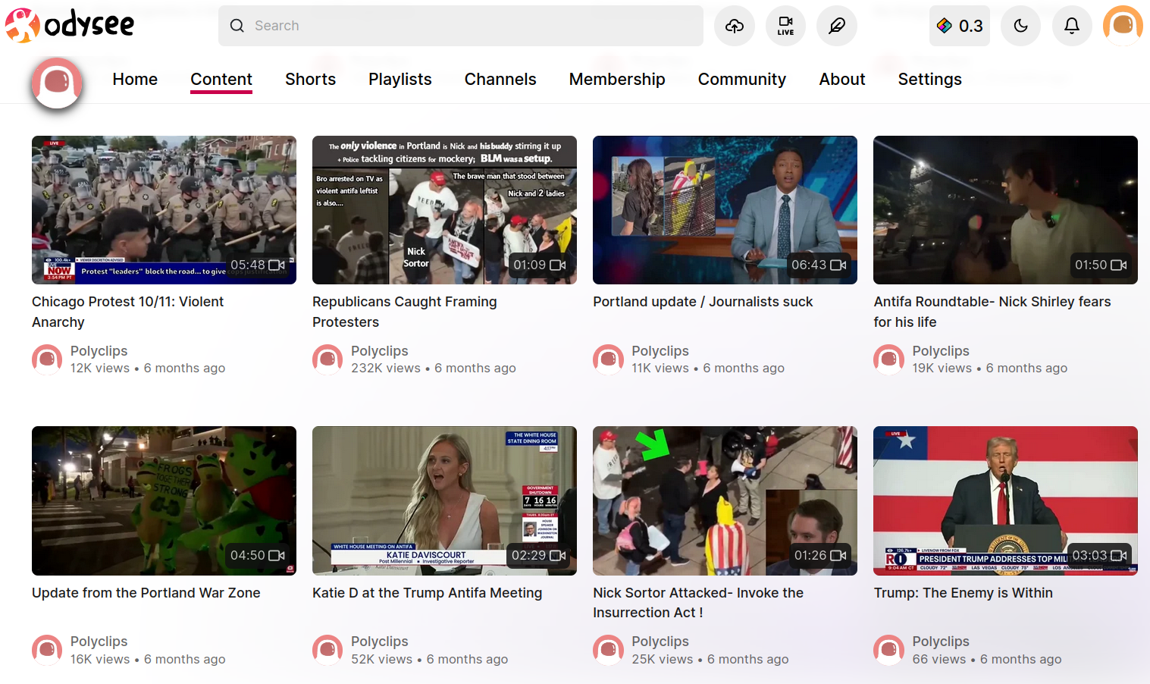Open the notifications bell

click(1072, 26)
